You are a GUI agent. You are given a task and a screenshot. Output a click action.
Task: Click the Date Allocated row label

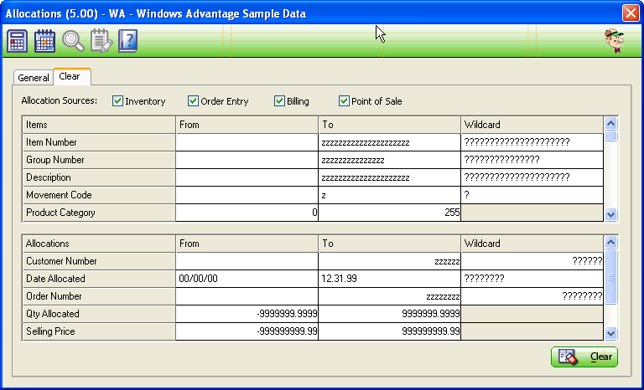(99, 279)
